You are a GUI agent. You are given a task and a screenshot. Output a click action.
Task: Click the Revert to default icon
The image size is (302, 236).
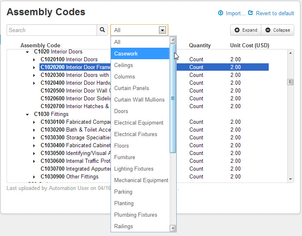[251, 13]
